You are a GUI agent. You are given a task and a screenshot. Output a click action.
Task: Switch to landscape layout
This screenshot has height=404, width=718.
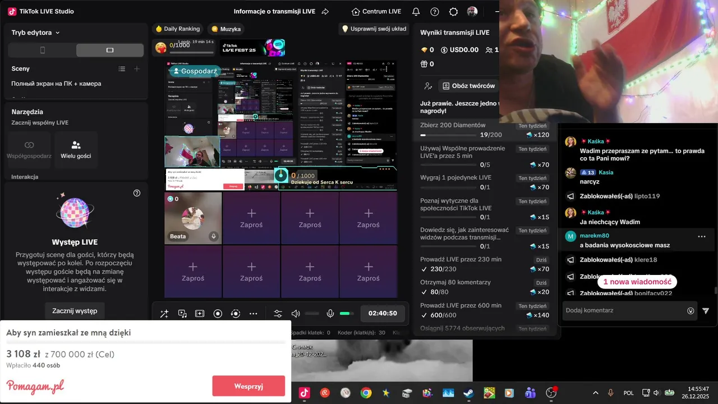click(x=110, y=50)
